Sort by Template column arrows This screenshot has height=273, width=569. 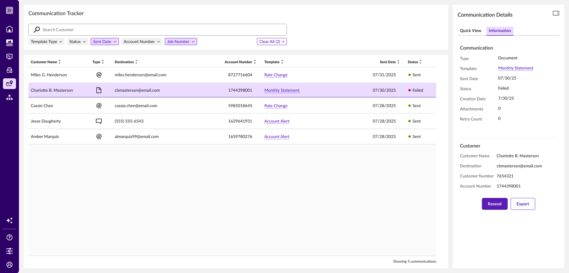(x=282, y=62)
